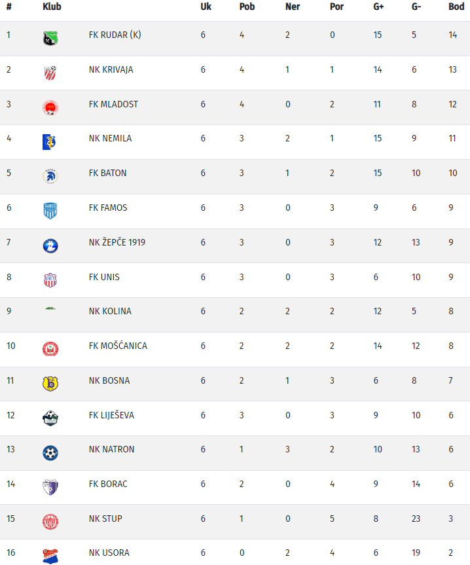Click the NK Bosna yellow badge
470x565 pixels.
[x=50, y=384]
